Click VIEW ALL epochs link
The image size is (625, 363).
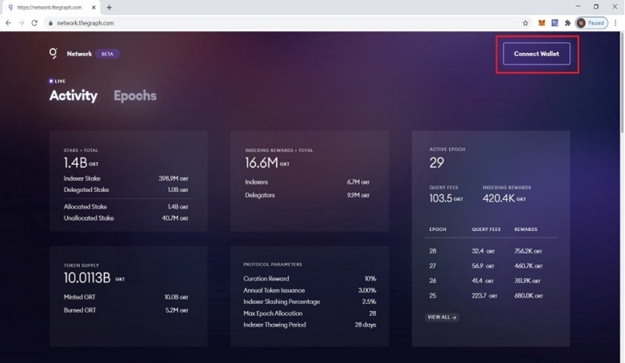442,317
